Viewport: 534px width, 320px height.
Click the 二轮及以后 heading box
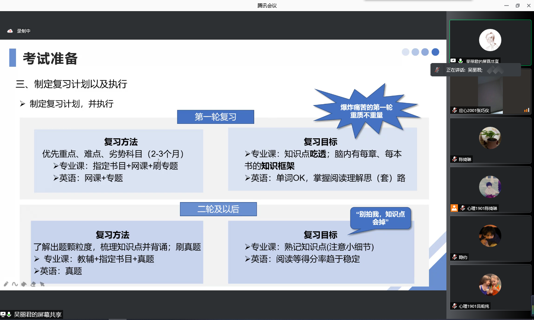click(x=218, y=209)
